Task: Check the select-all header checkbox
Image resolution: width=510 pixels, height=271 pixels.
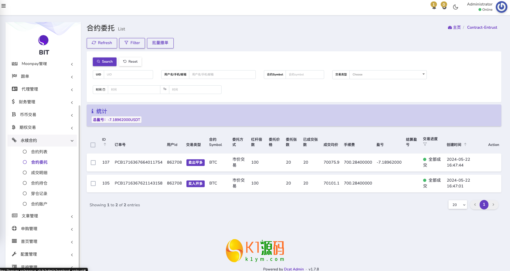Action: coord(93,145)
